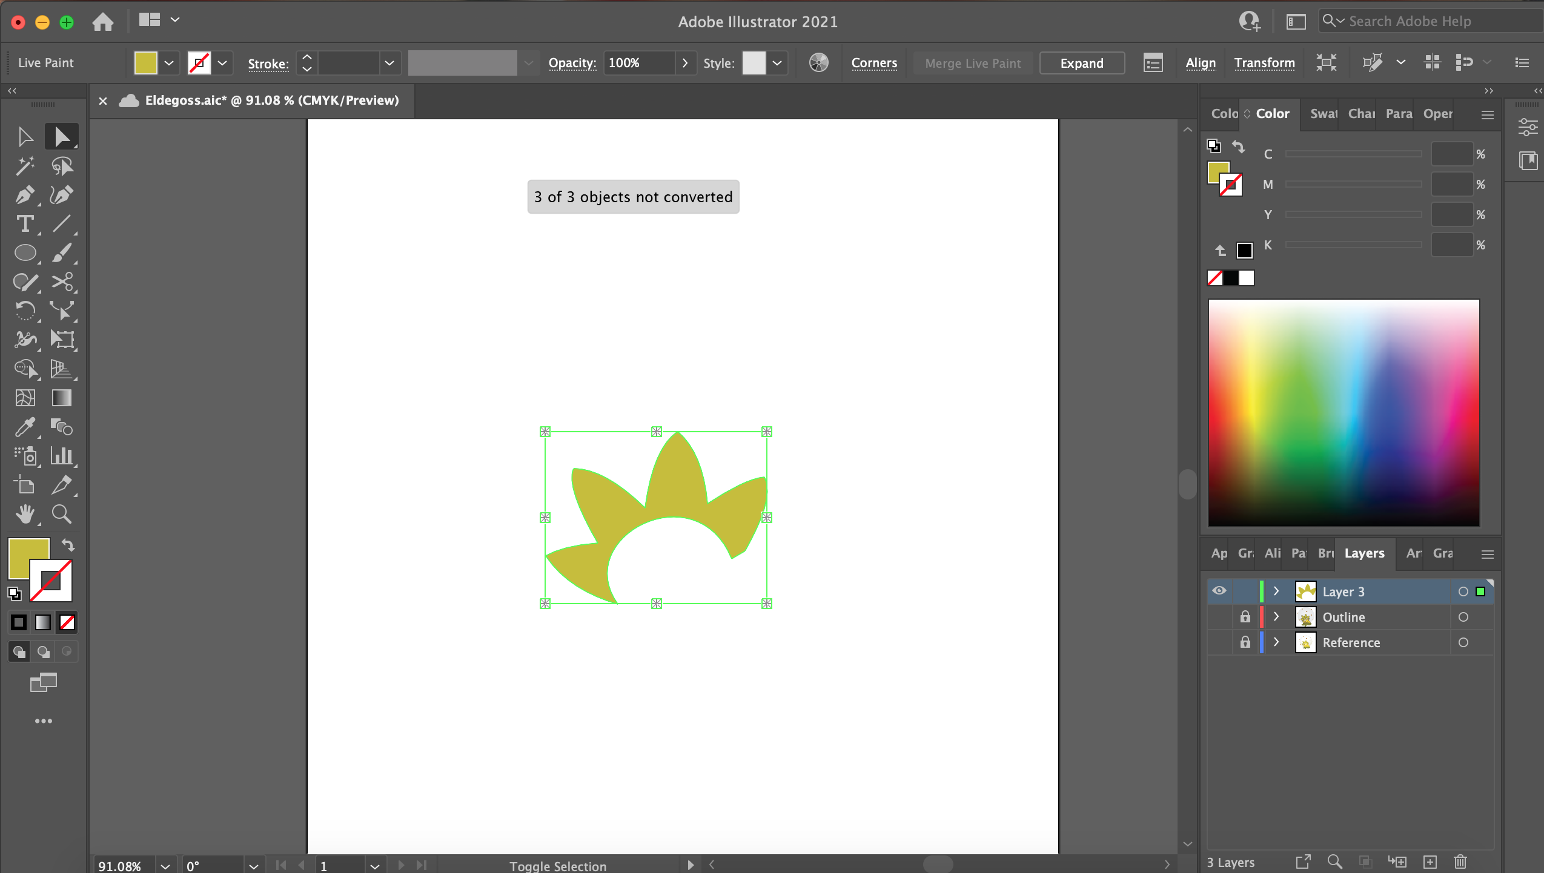1544x873 pixels.
Task: Click the Expand button
Action: pos(1081,63)
